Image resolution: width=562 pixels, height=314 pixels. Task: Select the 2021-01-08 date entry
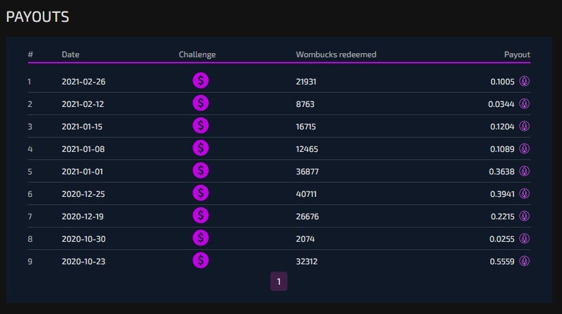pos(83,148)
